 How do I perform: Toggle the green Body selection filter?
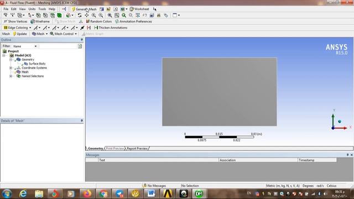59,15
